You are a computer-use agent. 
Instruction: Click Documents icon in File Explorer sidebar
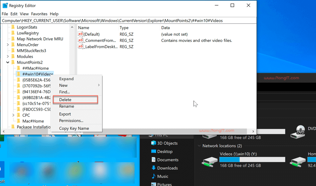click(154, 160)
